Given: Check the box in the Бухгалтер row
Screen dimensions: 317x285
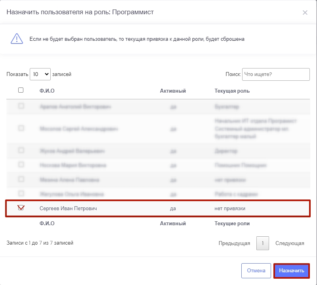Looking at the screenshot, I should (x=21, y=106).
